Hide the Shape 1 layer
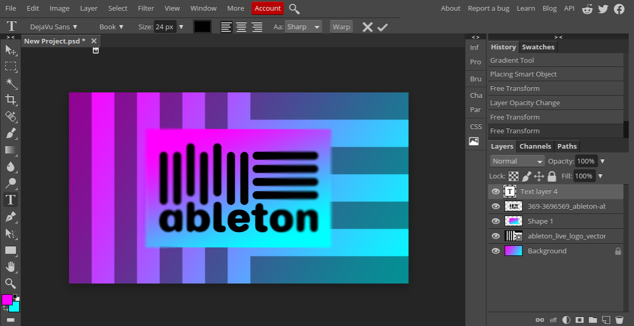The width and height of the screenshot is (634, 326). point(496,221)
